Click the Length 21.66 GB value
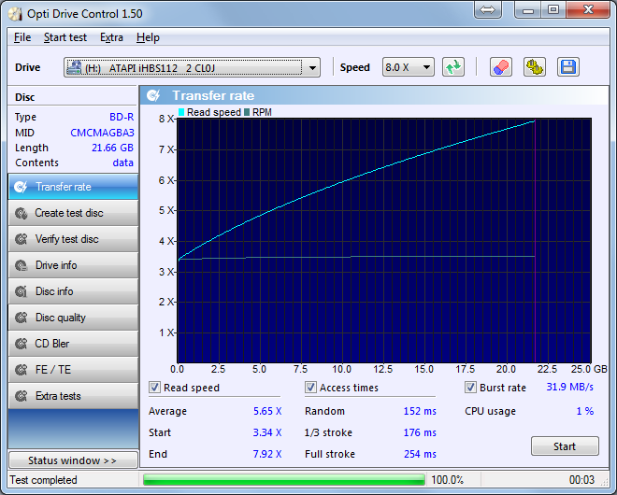This screenshot has height=495, width=617. pyautogui.click(x=112, y=148)
